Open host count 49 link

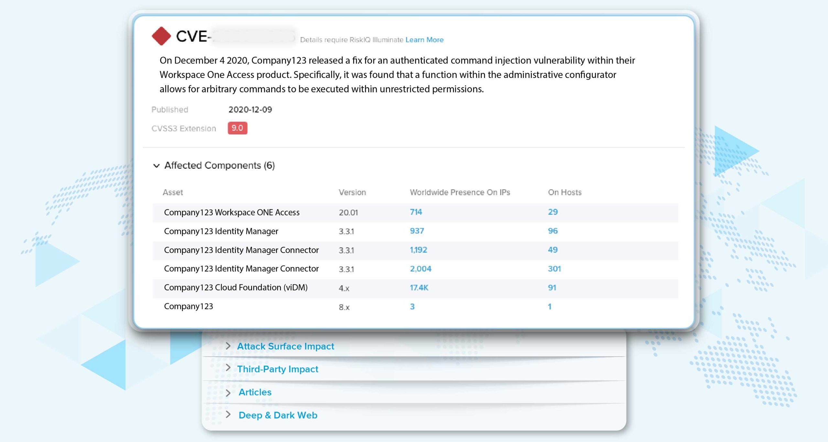pos(553,250)
